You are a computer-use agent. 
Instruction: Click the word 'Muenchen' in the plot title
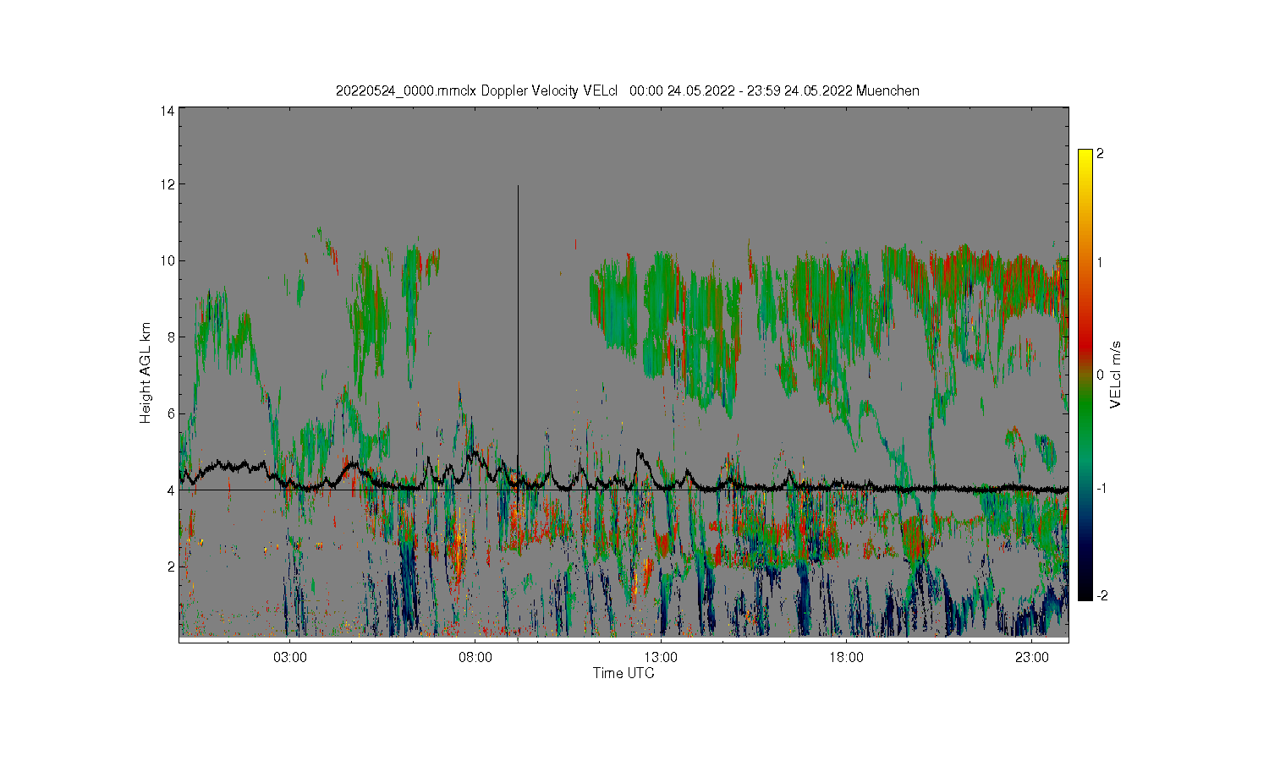point(887,90)
